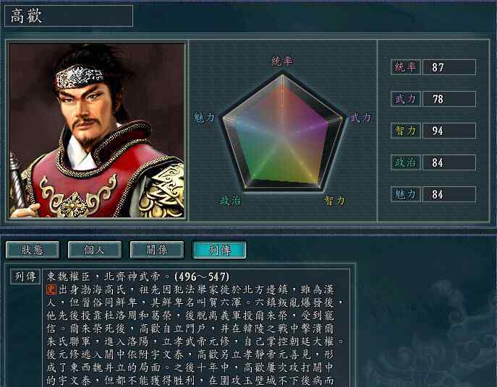Click the 魅力 label left of pentagon

205,118
